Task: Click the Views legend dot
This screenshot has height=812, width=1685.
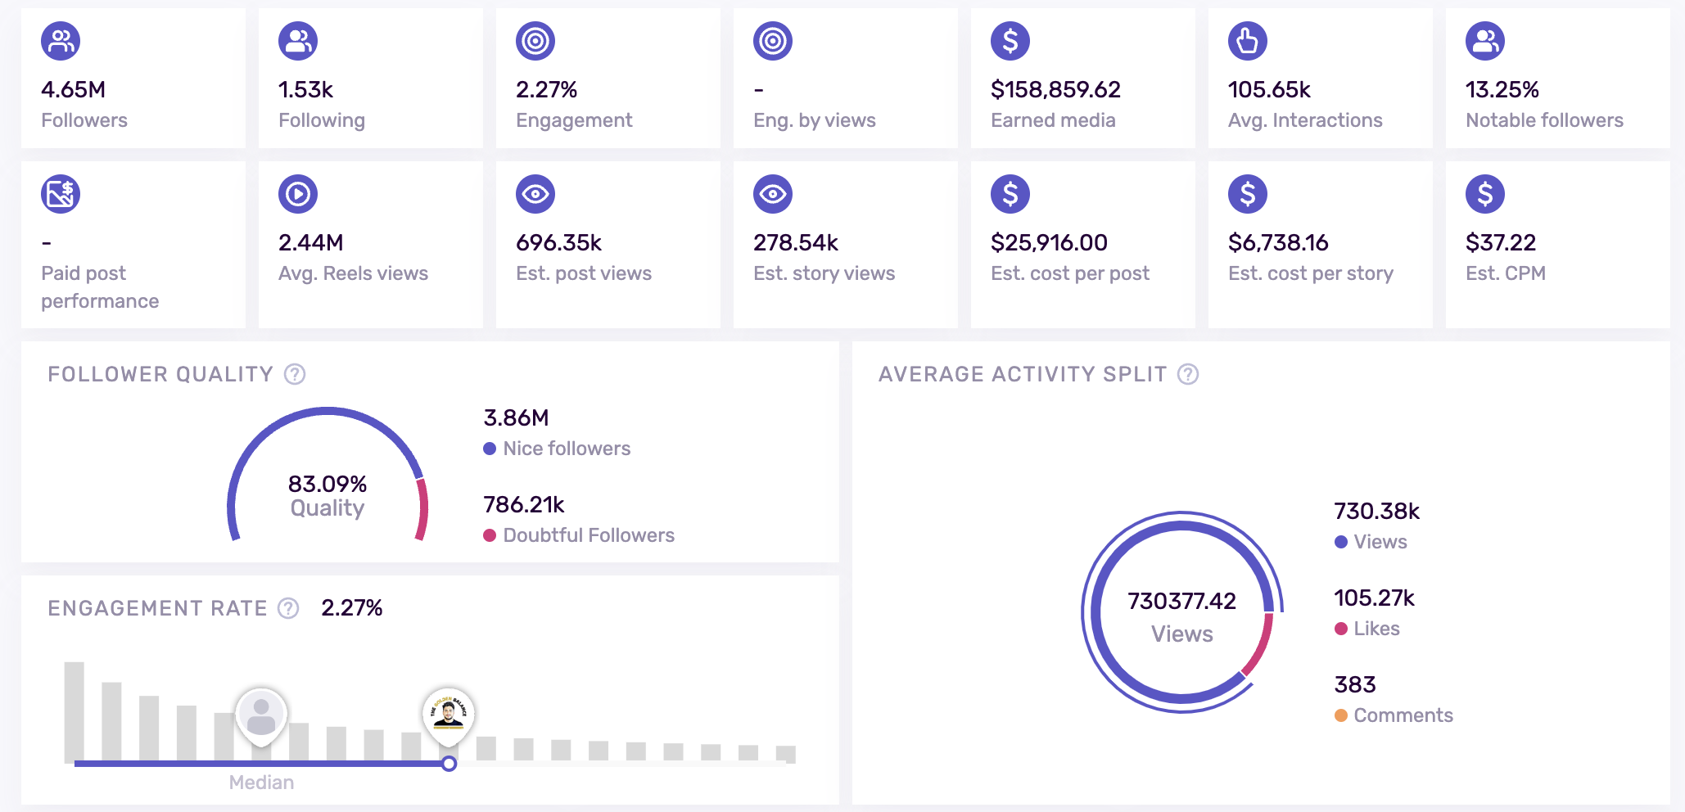Action: [x=1341, y=542]
